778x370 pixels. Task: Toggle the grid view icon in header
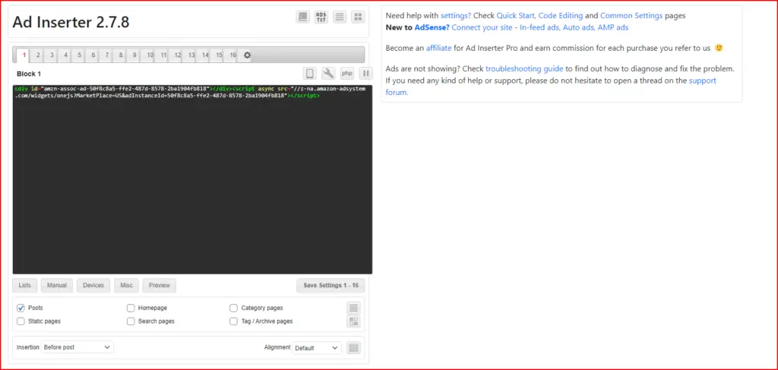tap(358, 17)
